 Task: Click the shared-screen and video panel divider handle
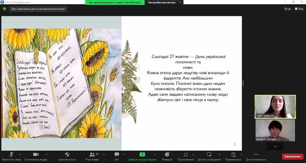click(243, 83)
